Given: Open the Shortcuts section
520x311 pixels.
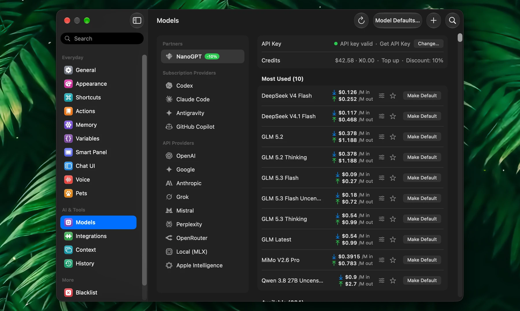Looking at the screenshot, I should [x=98, y=97].
